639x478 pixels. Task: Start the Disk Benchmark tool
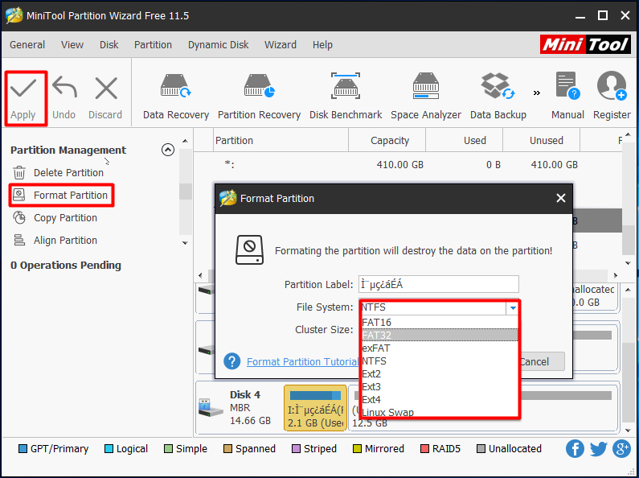(346, 97)
